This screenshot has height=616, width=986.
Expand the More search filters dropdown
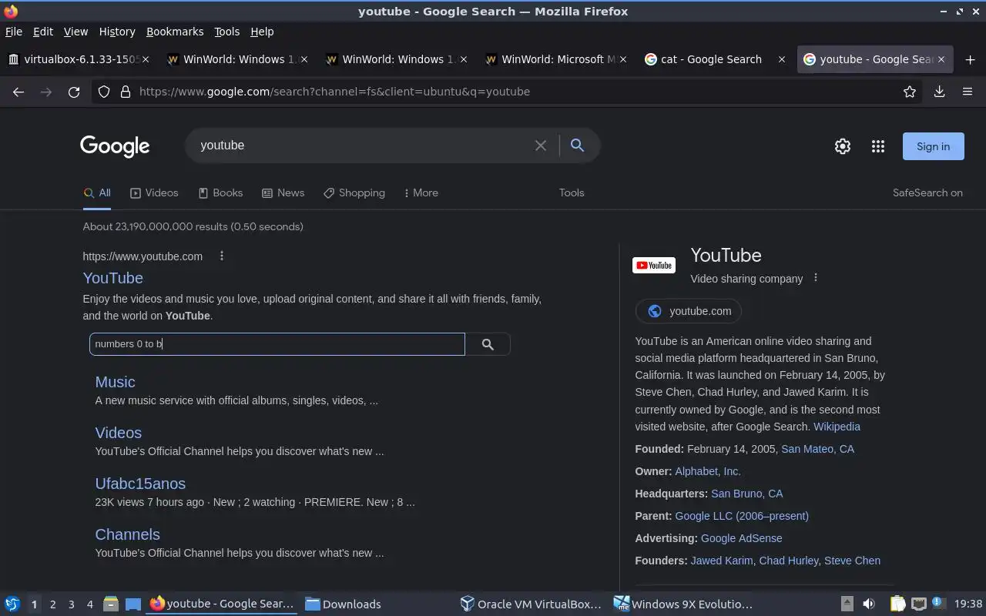pyautogui.click(x=421, y=193)
